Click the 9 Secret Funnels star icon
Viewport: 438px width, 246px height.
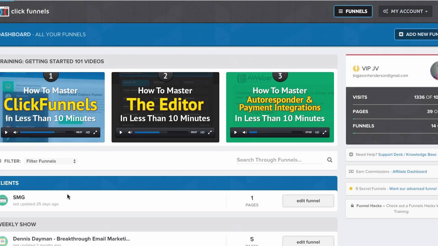351,189
